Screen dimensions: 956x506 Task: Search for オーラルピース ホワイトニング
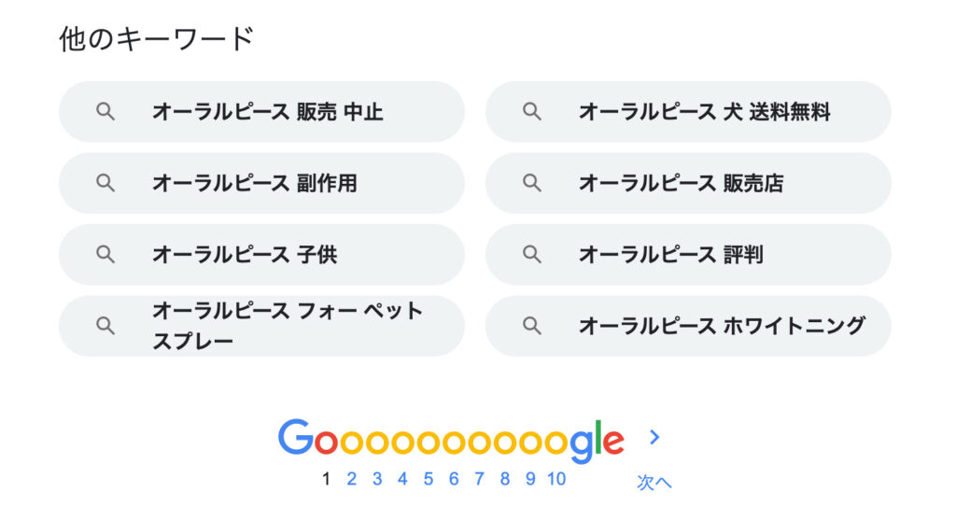(x=688, y=326)
